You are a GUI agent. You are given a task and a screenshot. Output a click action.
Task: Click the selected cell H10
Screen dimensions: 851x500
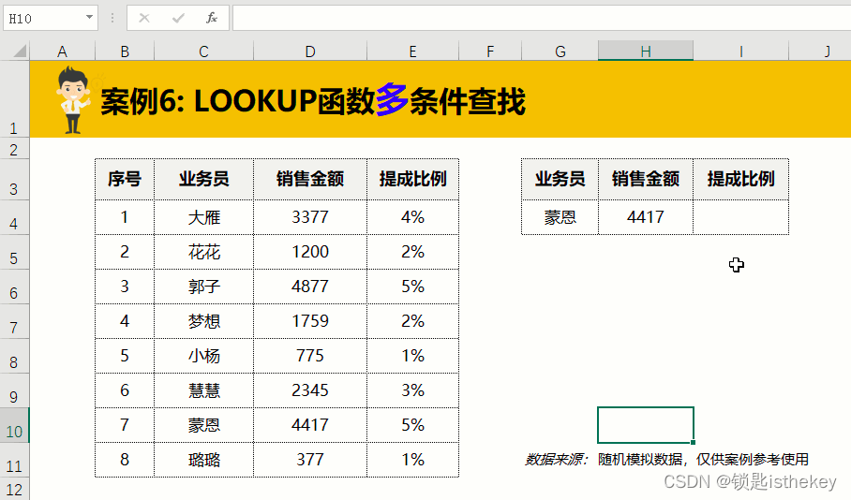(646, 425)
